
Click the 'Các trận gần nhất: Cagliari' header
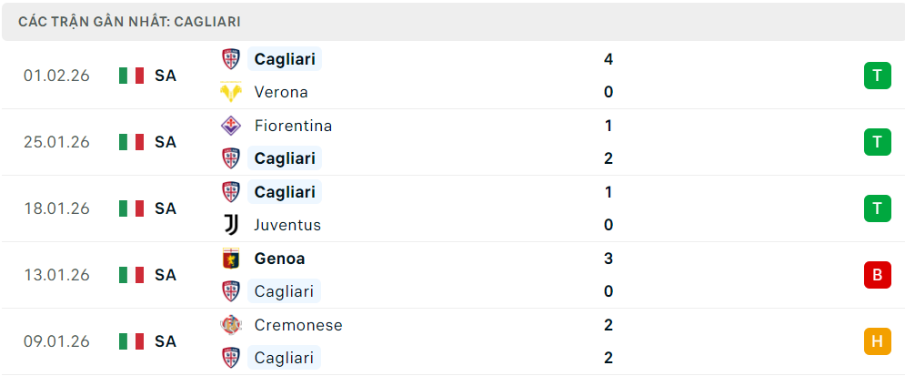[129, 22]
